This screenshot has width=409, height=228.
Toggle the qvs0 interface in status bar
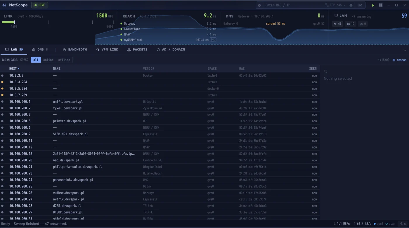point(378,224)
